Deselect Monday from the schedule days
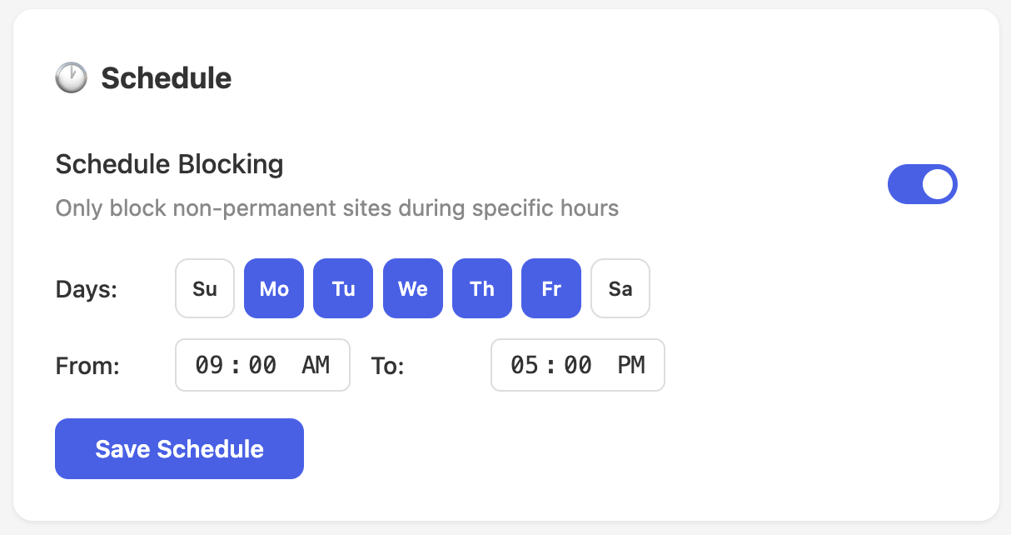The height and width of the screenshot is (535, 1011). coord(273,287)
